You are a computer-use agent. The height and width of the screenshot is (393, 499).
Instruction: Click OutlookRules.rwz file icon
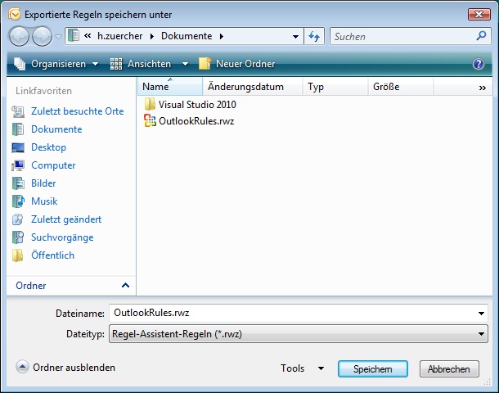click(150, 120)
